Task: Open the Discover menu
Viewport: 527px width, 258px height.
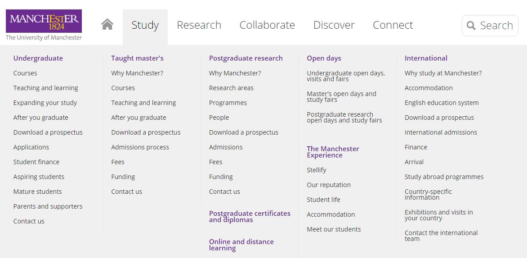Action: (x=334, y=25)
